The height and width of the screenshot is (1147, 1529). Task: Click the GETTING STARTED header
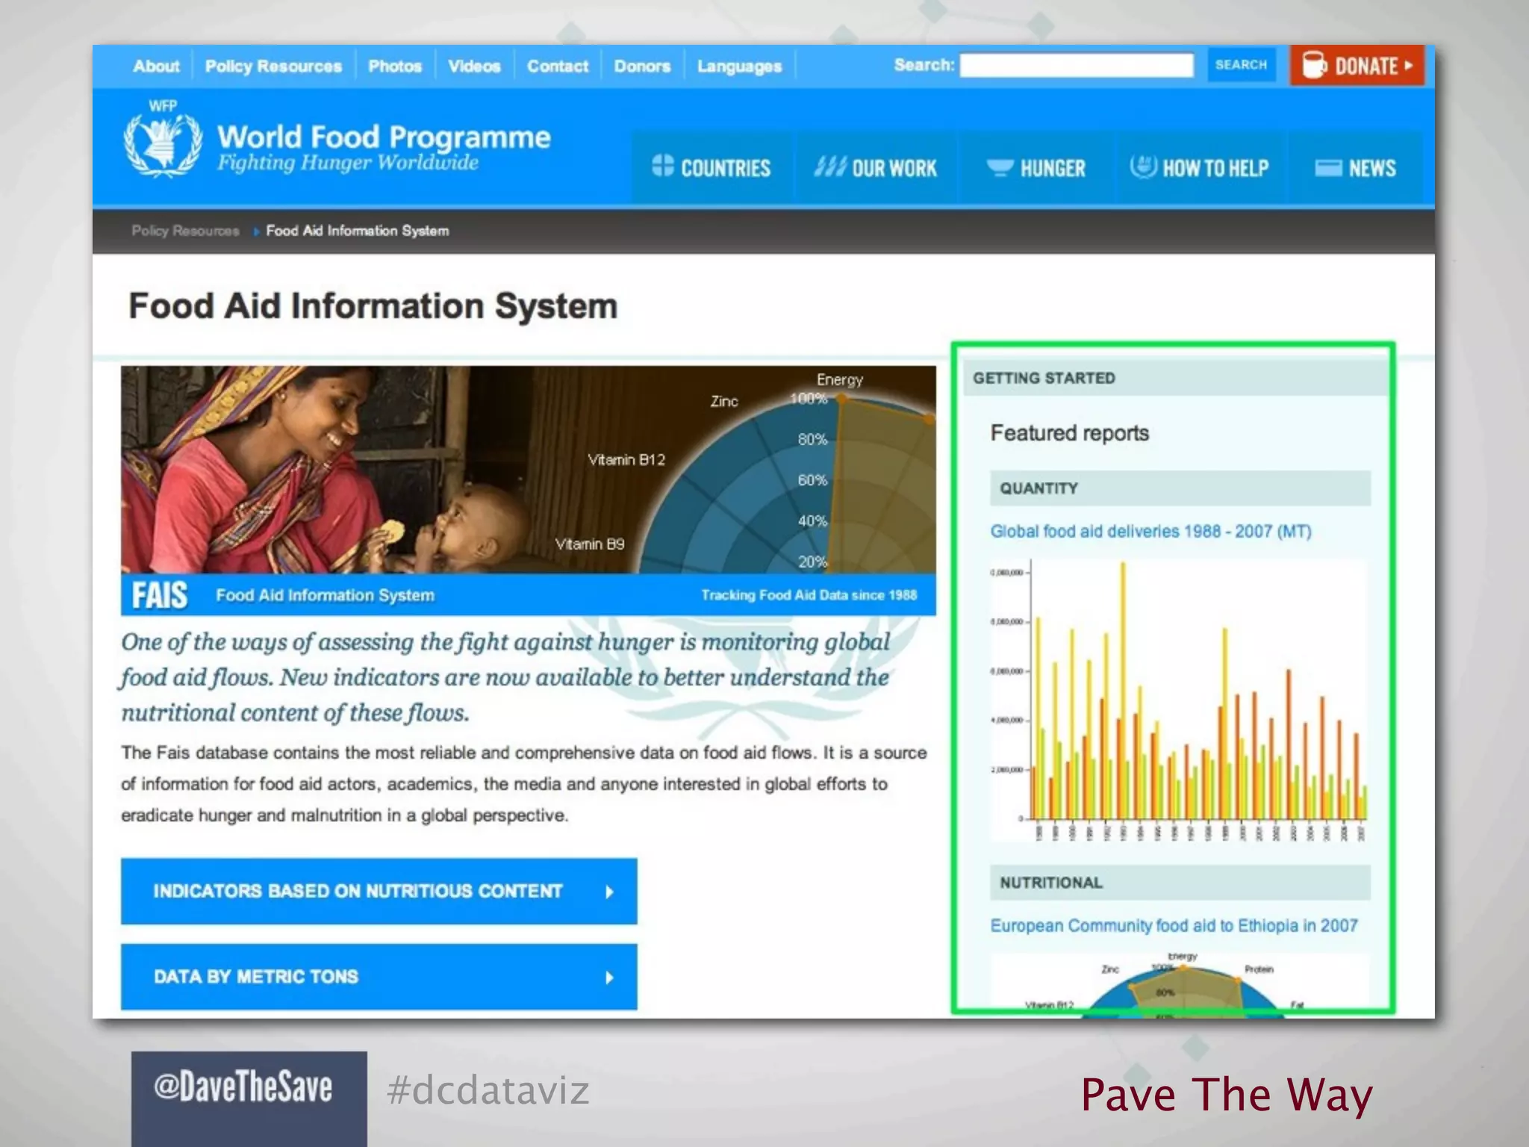pyautogui.click(x=1044, y=379)
